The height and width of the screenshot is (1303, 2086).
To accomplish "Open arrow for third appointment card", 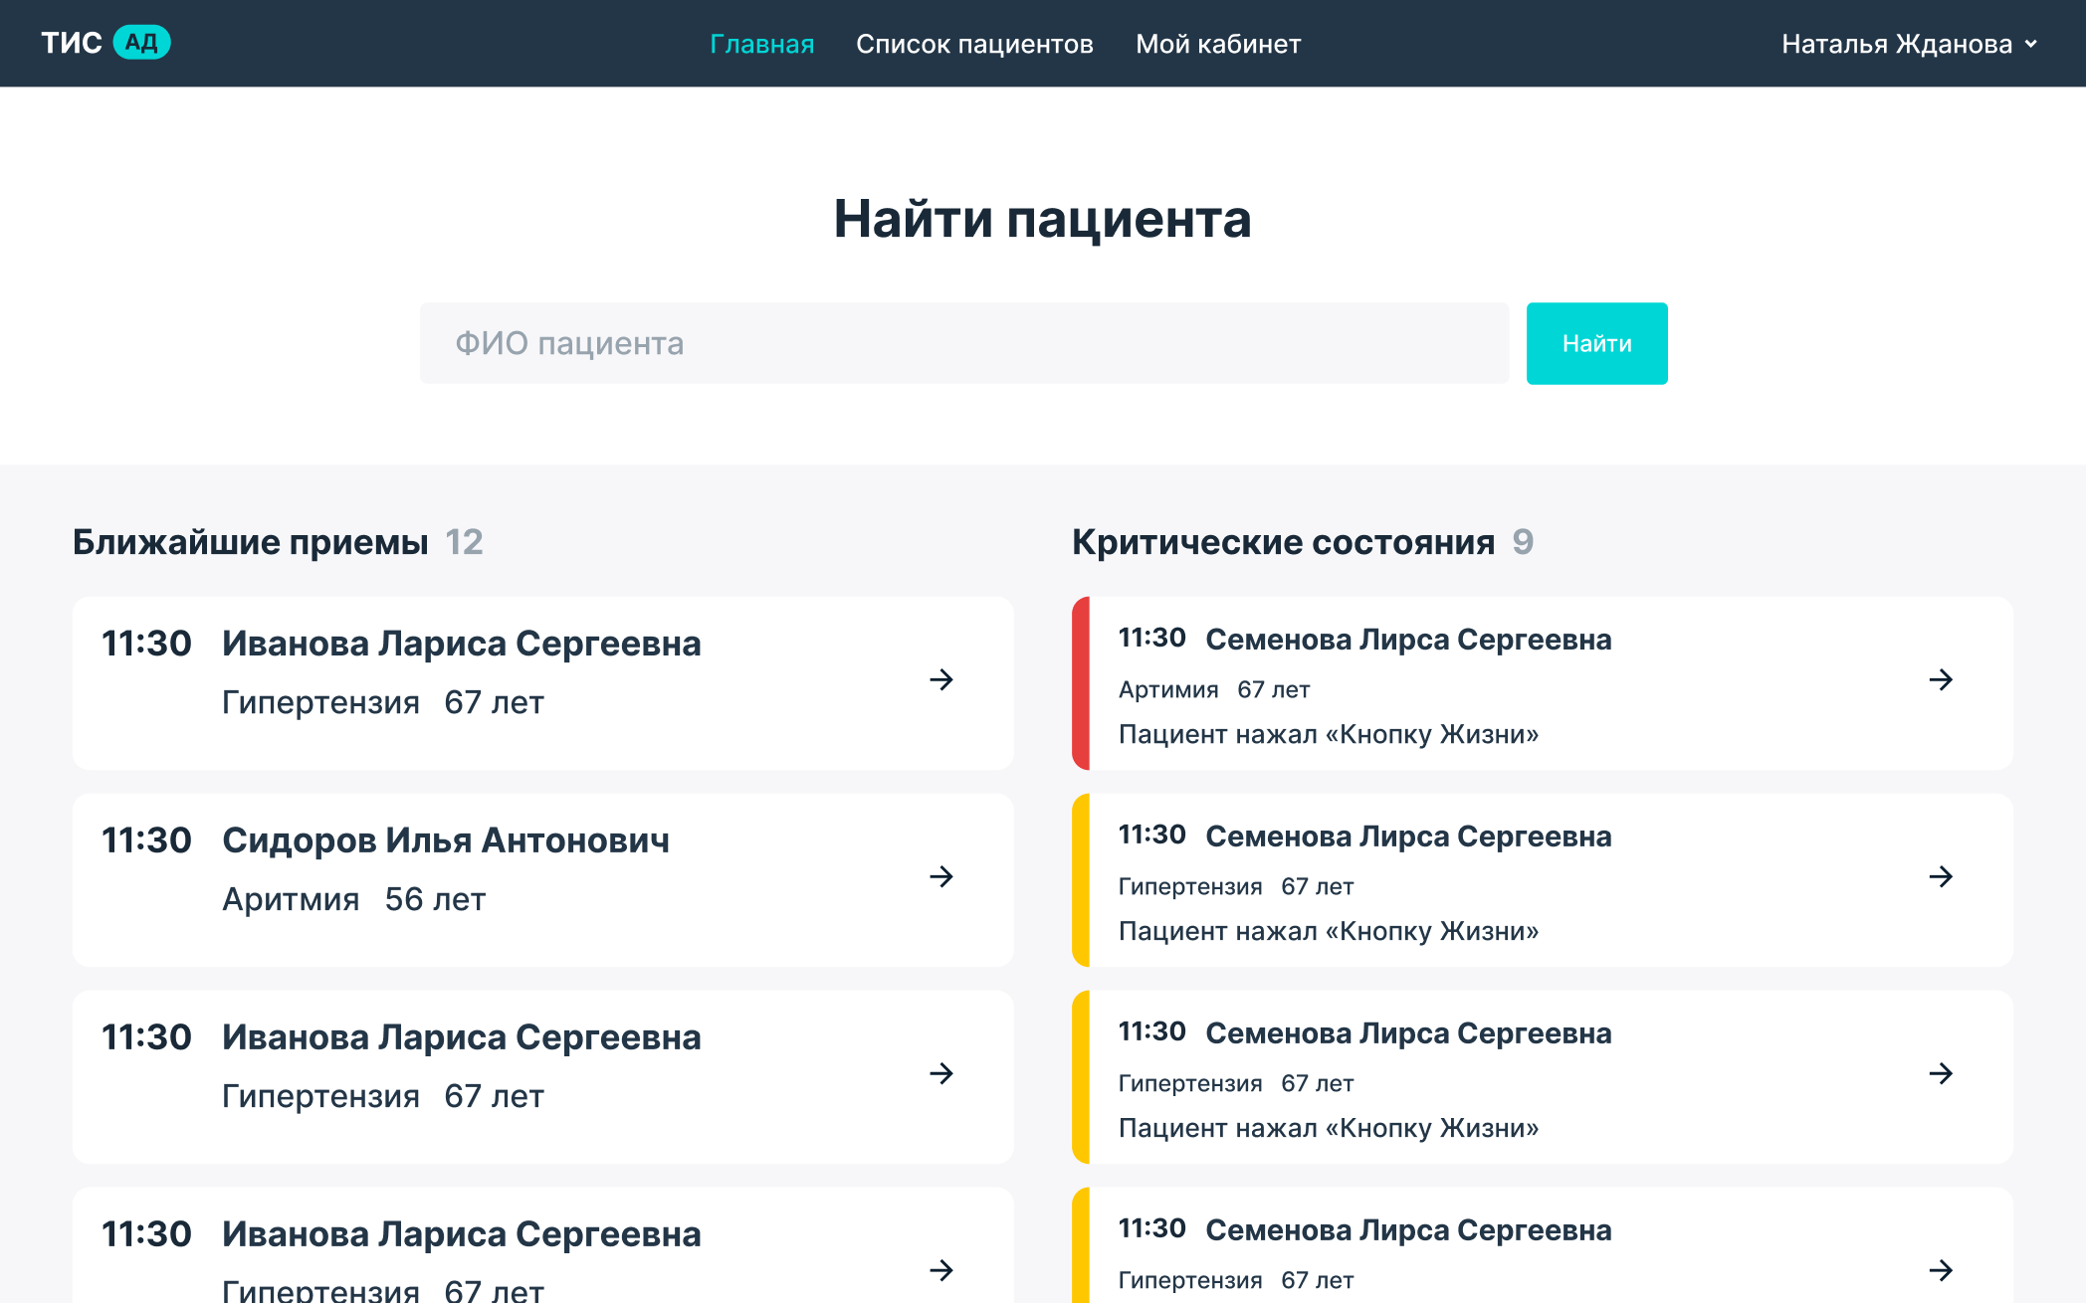I will (940, 1074).
